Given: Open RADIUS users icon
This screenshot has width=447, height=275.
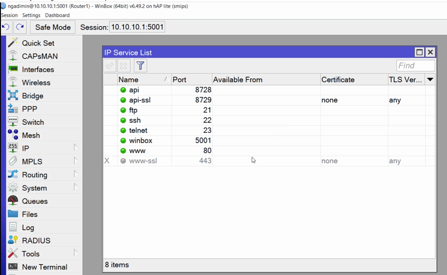Looking at the screenshot, I should tap(13, 240).
